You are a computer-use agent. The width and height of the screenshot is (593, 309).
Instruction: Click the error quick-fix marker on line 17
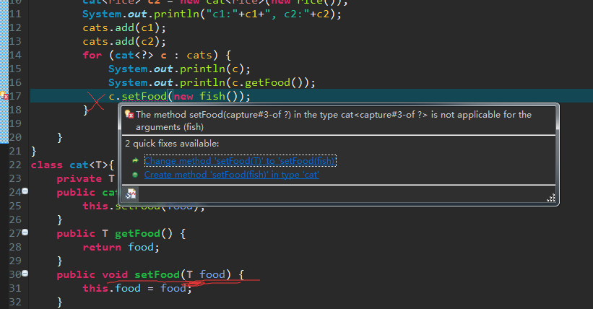pyautogui.click(x=4, y=95)
